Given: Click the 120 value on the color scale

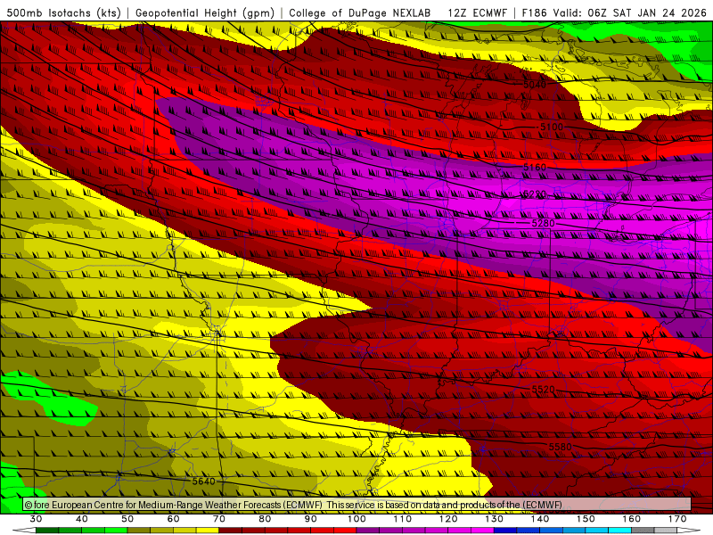Looking at the screenshot, I should pos(448,519).
